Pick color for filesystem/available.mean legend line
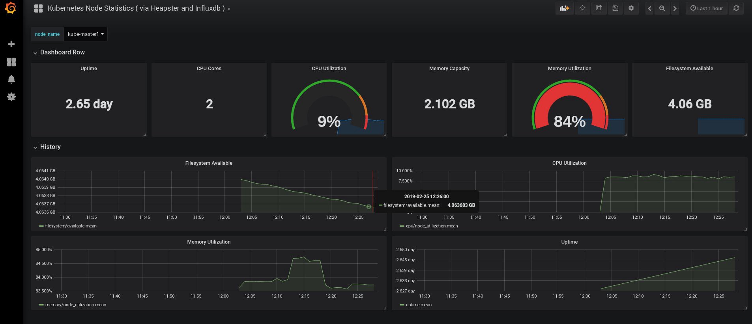Image resolution: width=752 pixels, height=324 pixels. coord(41,226)
